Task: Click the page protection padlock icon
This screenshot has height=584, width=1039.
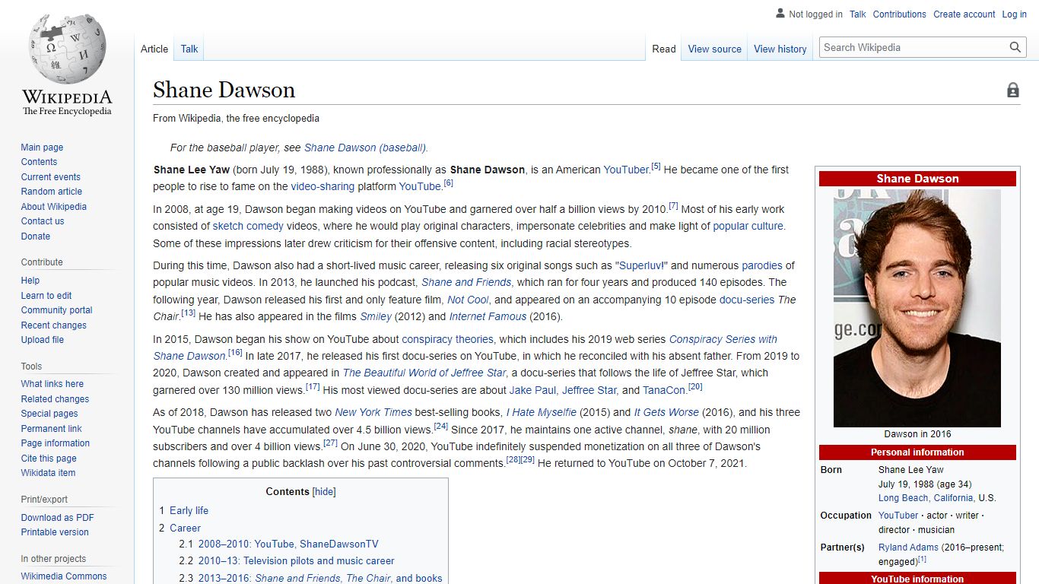Action: coord(1013,90)
